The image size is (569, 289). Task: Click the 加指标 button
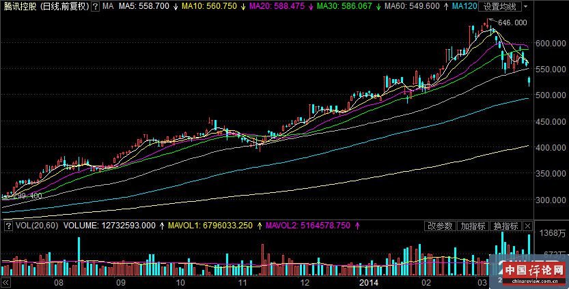[473, 226]
